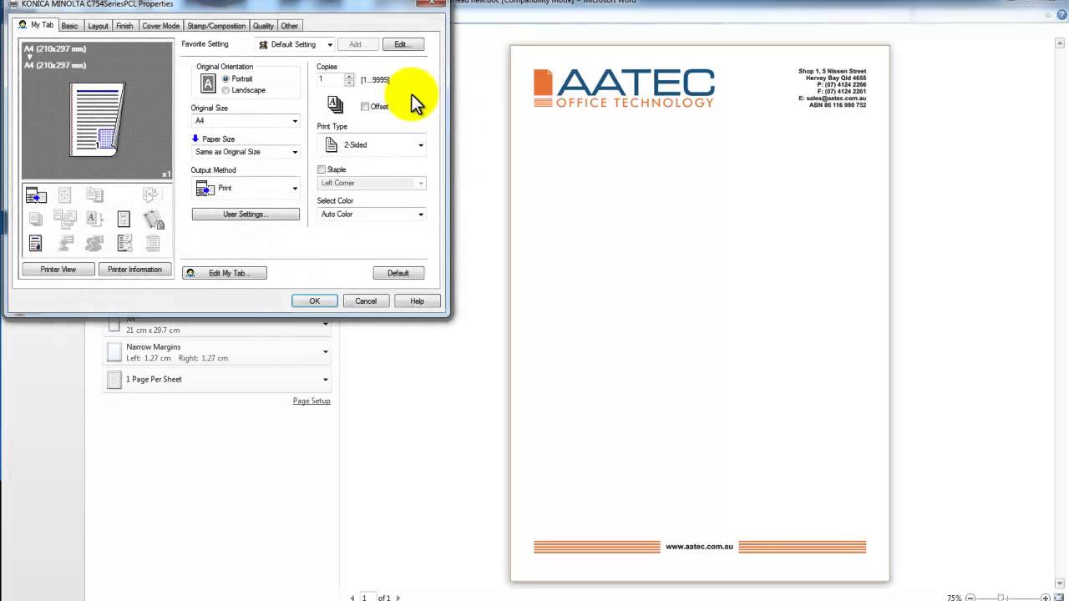1069x601 pixels.
Task: Go to next page arrow in Word preview
Action: [398, 598]
